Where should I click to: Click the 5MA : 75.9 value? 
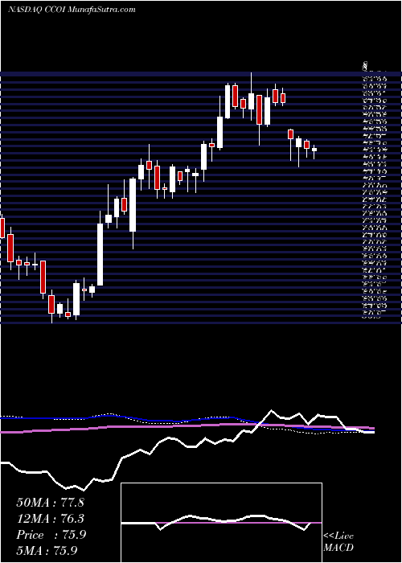(47, 551)
